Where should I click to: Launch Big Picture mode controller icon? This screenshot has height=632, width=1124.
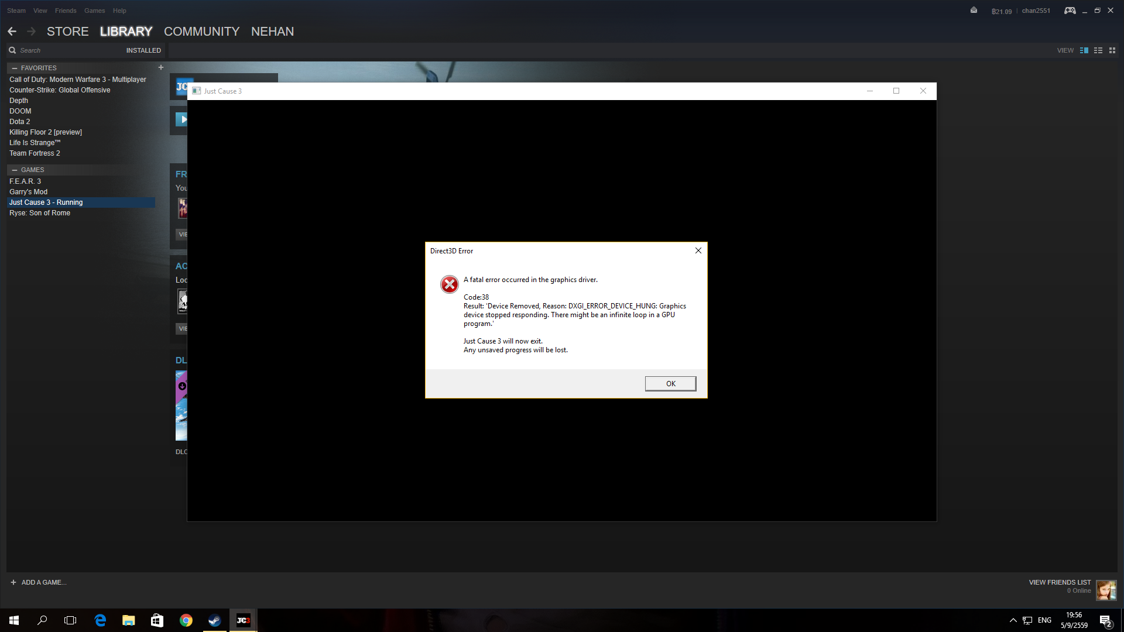(1070, 11)
